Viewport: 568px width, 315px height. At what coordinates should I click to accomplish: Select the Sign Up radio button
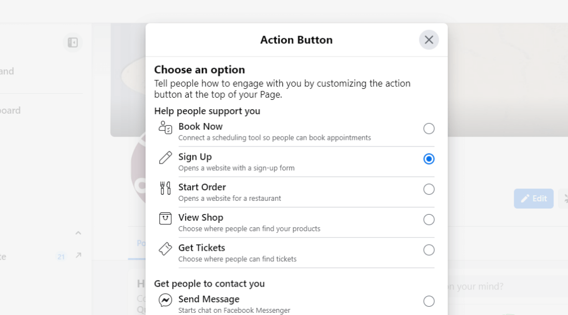click(x=429, y=159)
